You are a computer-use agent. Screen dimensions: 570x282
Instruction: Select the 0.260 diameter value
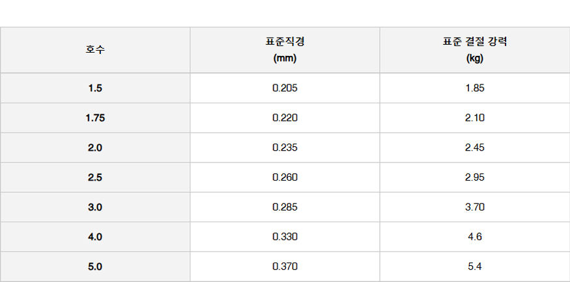coord(285,177)
